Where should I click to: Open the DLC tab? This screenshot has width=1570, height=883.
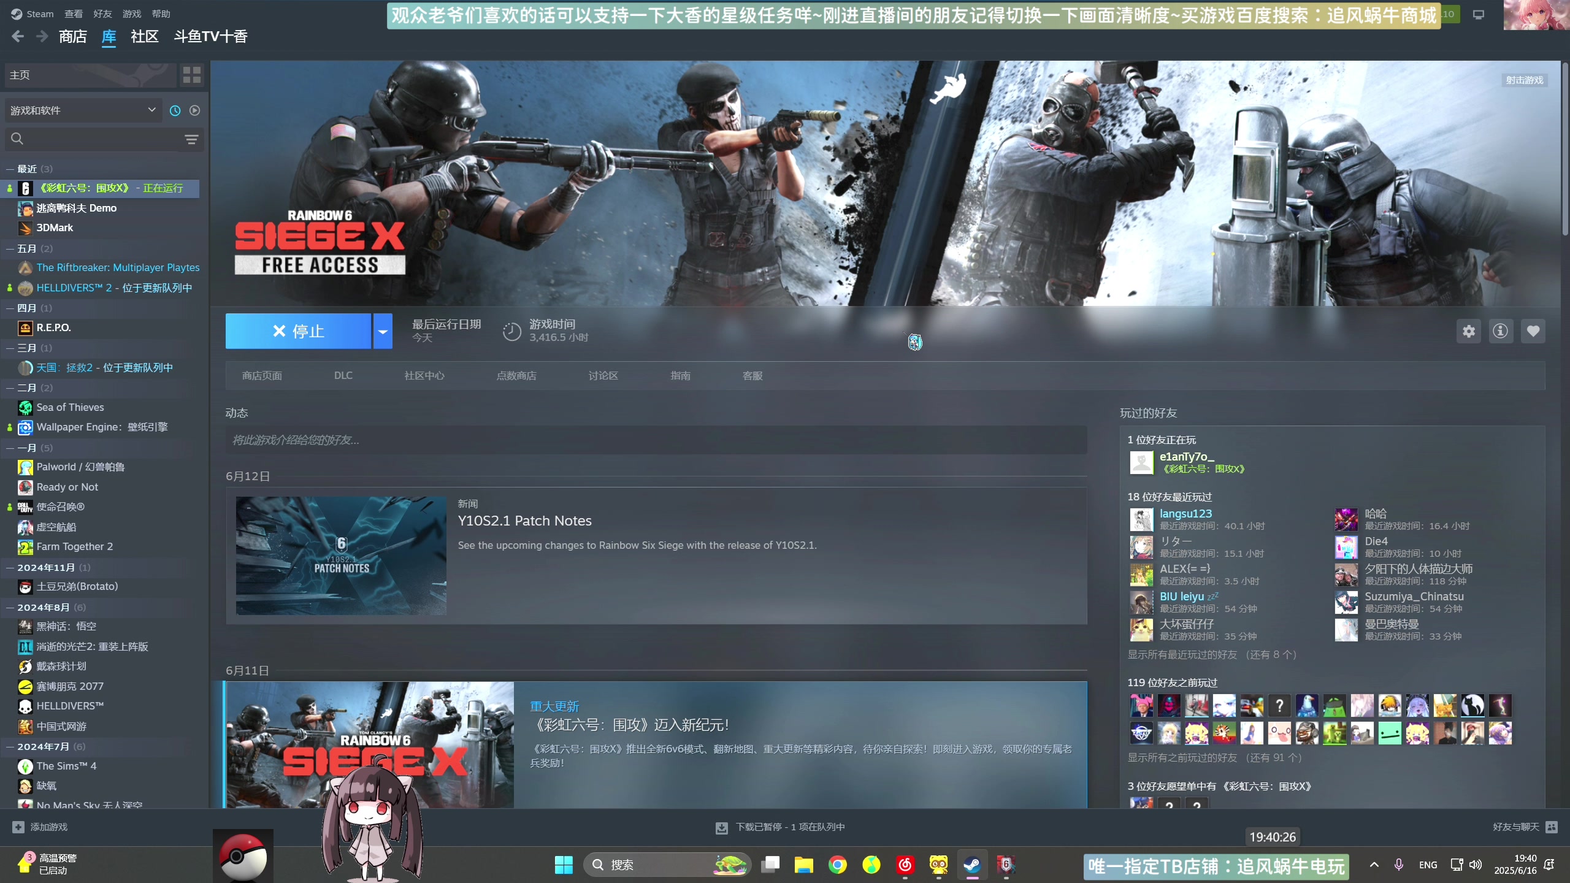[x=343, y=375]
